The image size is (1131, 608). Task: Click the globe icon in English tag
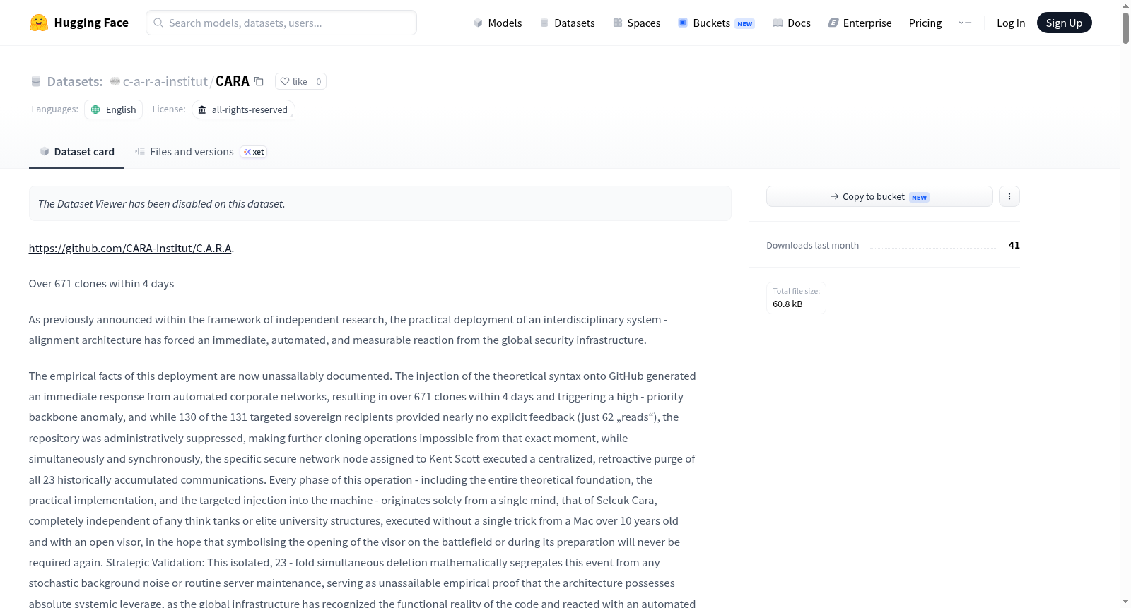coord(95,109)
